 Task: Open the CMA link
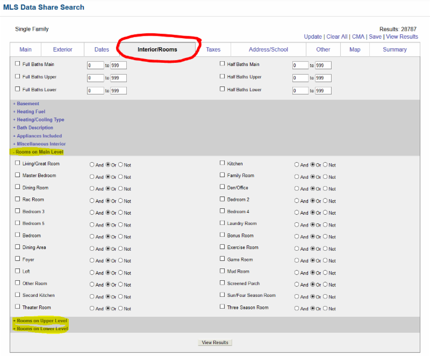(x=358, y=37)
